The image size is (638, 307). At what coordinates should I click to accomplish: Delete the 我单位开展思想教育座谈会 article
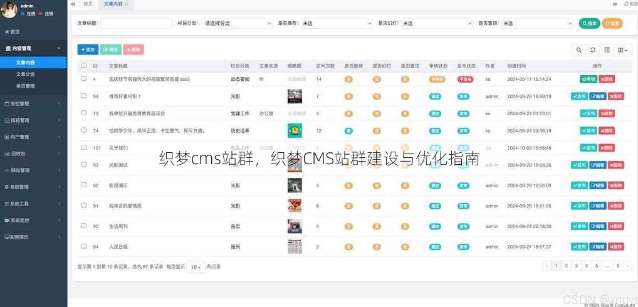(x=607, y=113)
